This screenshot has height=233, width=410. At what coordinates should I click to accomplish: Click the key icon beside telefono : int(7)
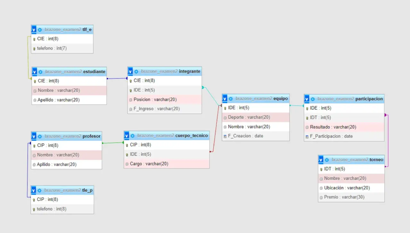click(34, 49)
